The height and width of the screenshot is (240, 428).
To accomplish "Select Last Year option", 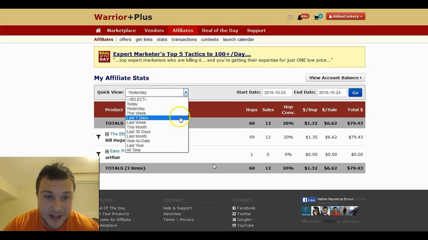I will (x=157, y=145).
